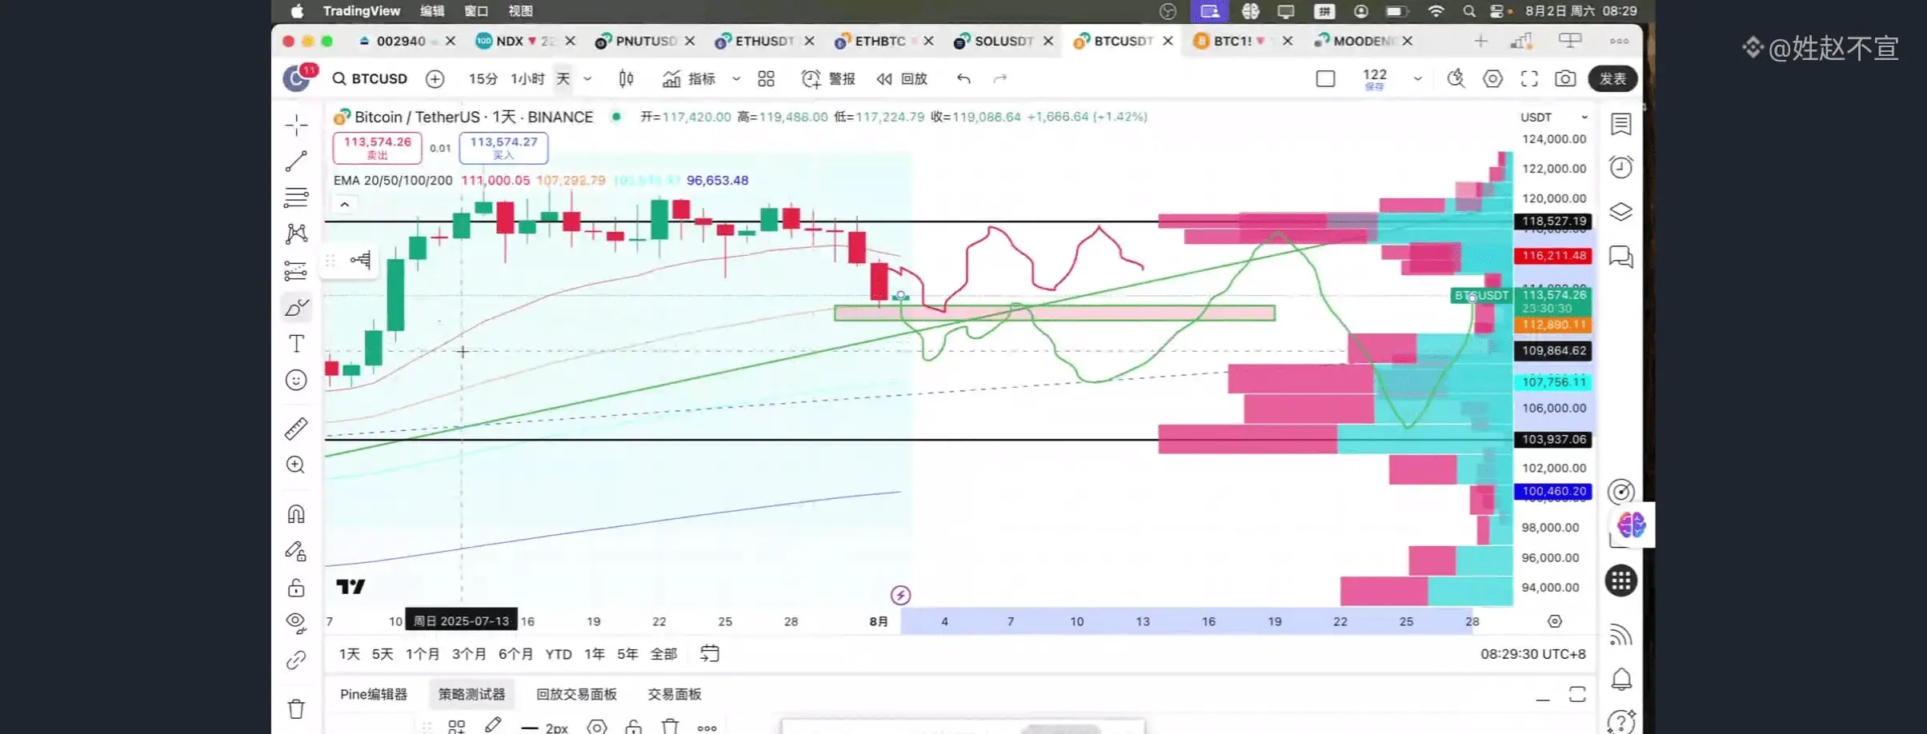
Task: Open the 指标 indicators menu
Action: [689, 78]
